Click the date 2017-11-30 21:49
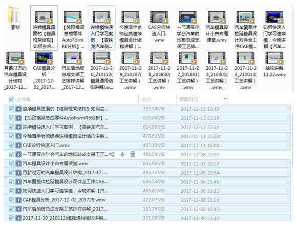Screen dimensions: 297x225 (200, 218)
